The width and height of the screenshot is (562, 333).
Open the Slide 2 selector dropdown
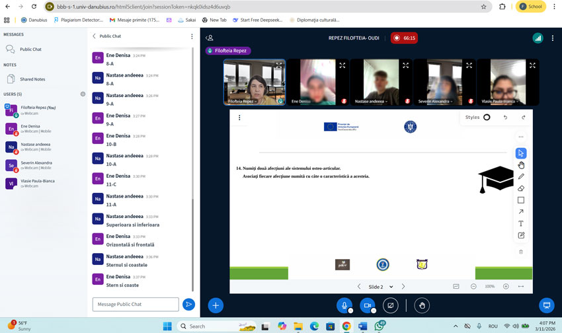coord(380,287)
